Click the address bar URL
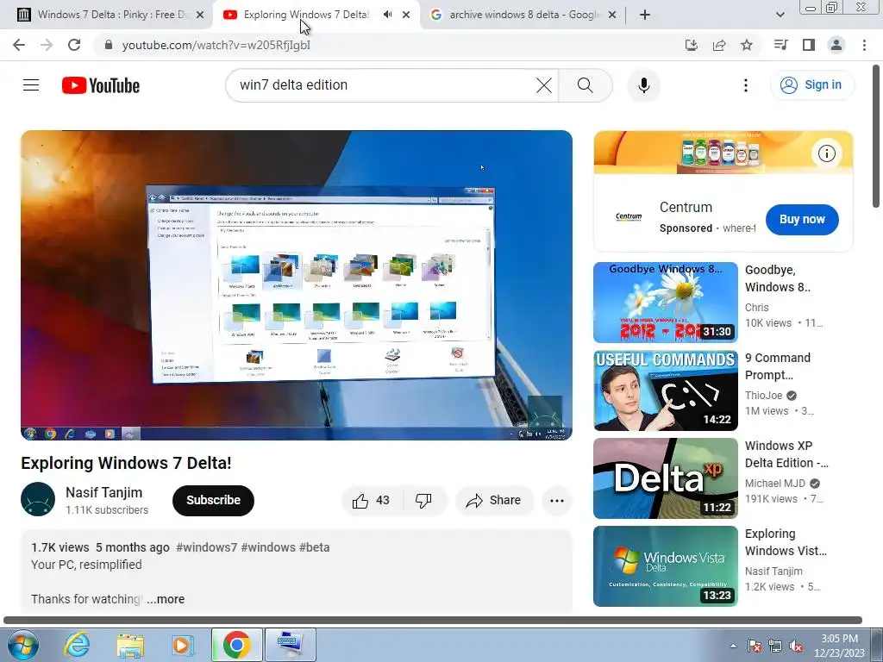The height and width of the screenshot is (662, 883). click(216, 45)
